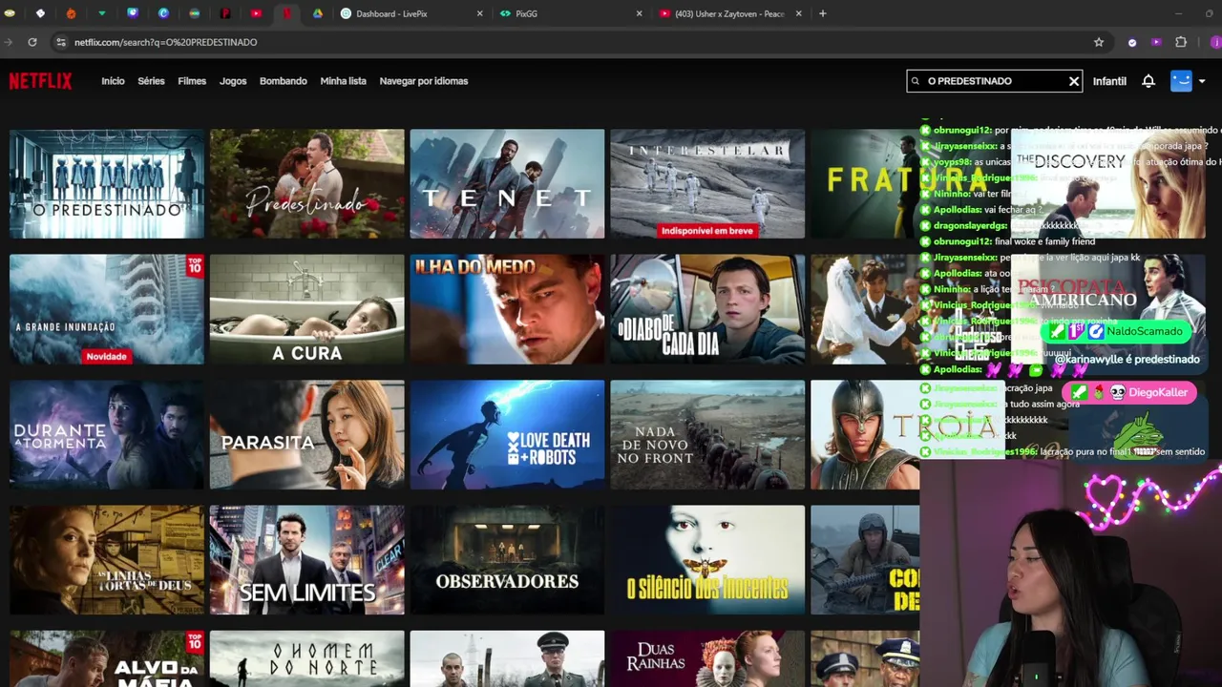Open A Cura thumbnail
Screen dimensions: 1222x687
point(307,309)
